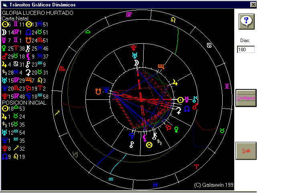The height and width of the screenshot is (196, 290).
Task: Click the question mark help button
Action: 247,21
